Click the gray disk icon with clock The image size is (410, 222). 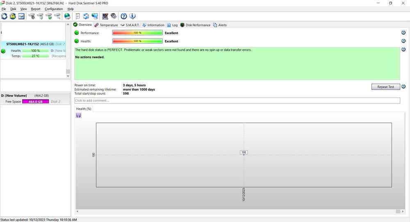point(40,16)
